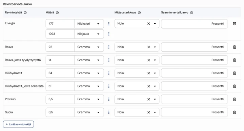Open the three-dot menu for Proteiini row
Viewport: 244px width, 131px height.
pyautogui.click(x=109, y=99)
